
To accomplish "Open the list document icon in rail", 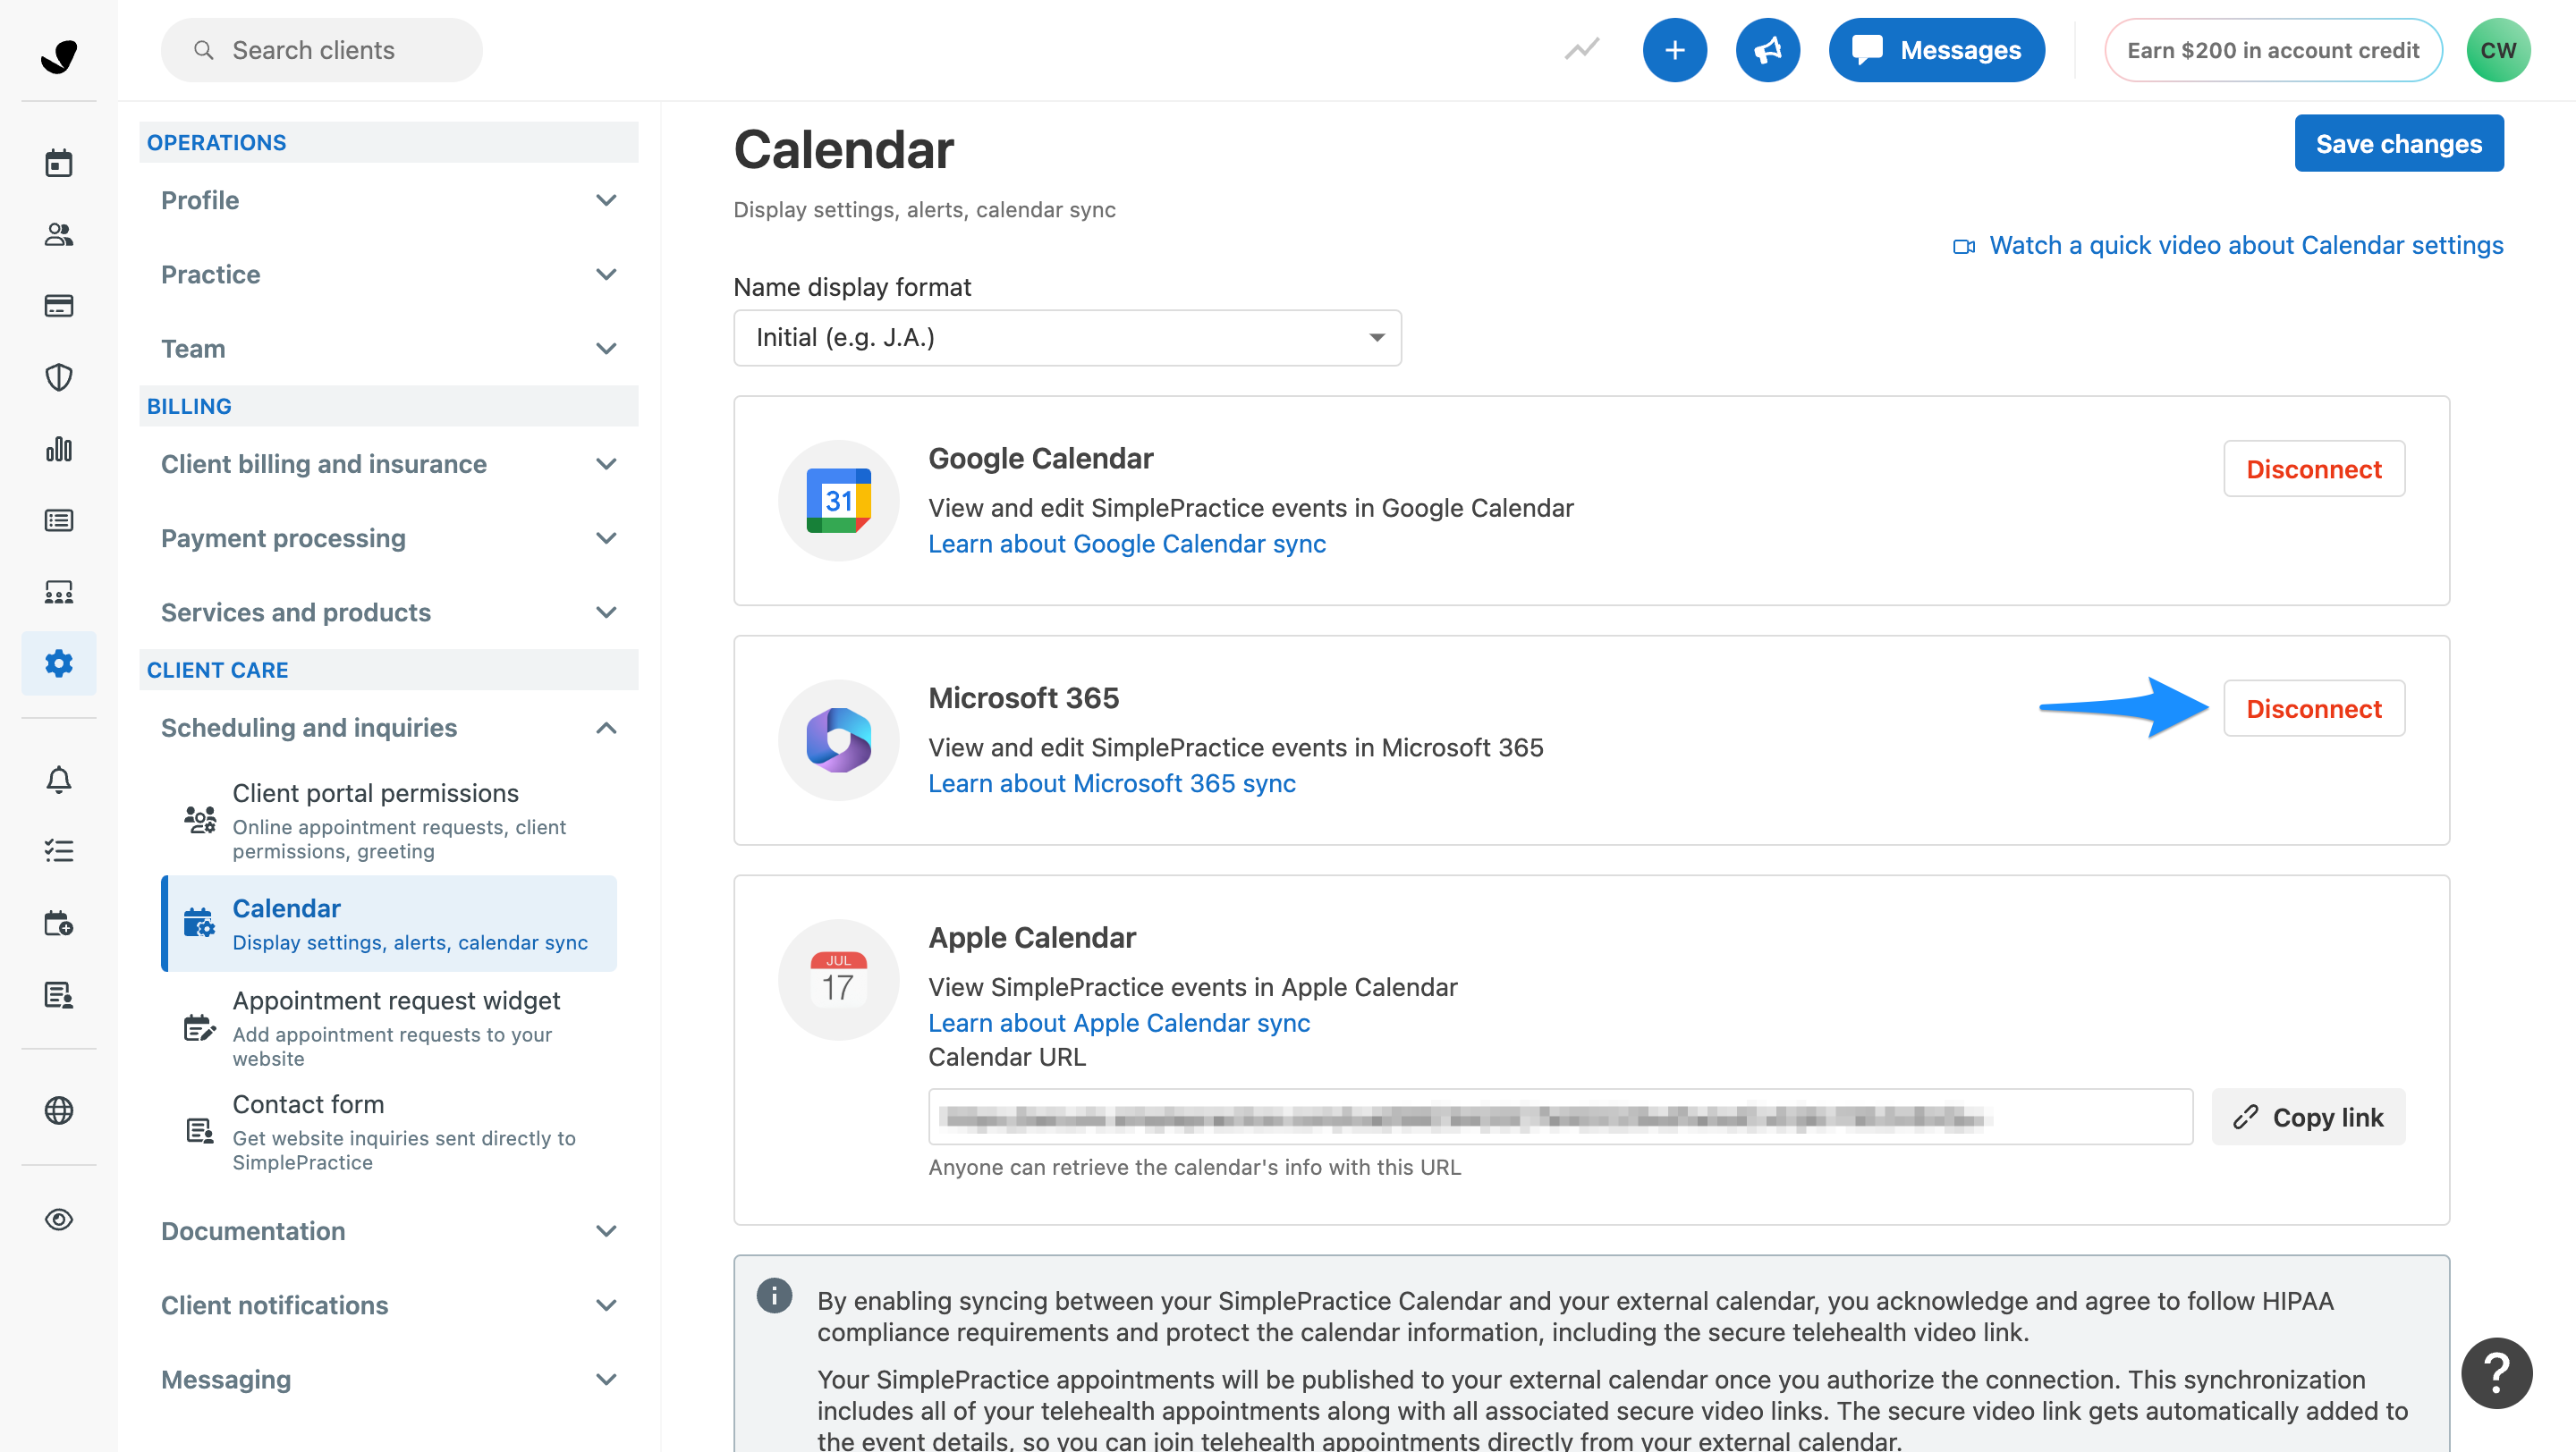I will pyautogui.click(x=59, y=519).
